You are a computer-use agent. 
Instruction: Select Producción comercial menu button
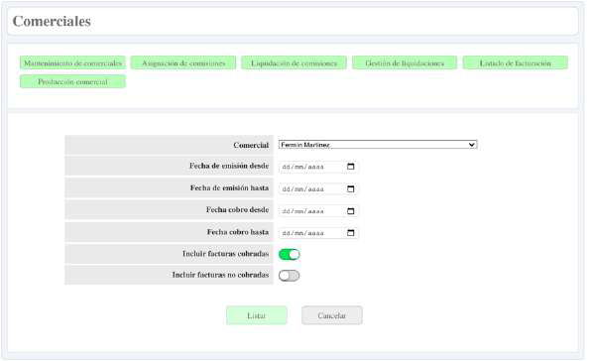(72, 81)
